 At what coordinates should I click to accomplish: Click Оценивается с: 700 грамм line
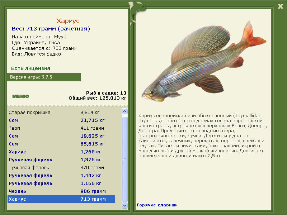(x=44, y=48)
